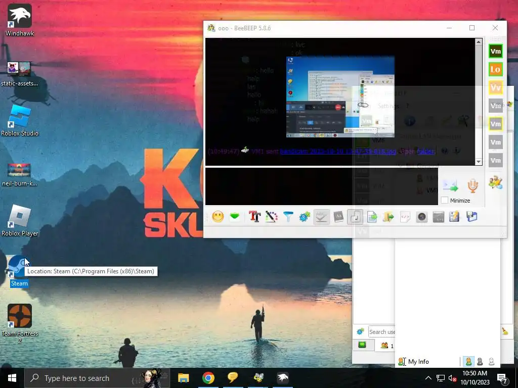Save chat with the blue floppy disk icon
The image size is (518, 388).
coord(472,217)
